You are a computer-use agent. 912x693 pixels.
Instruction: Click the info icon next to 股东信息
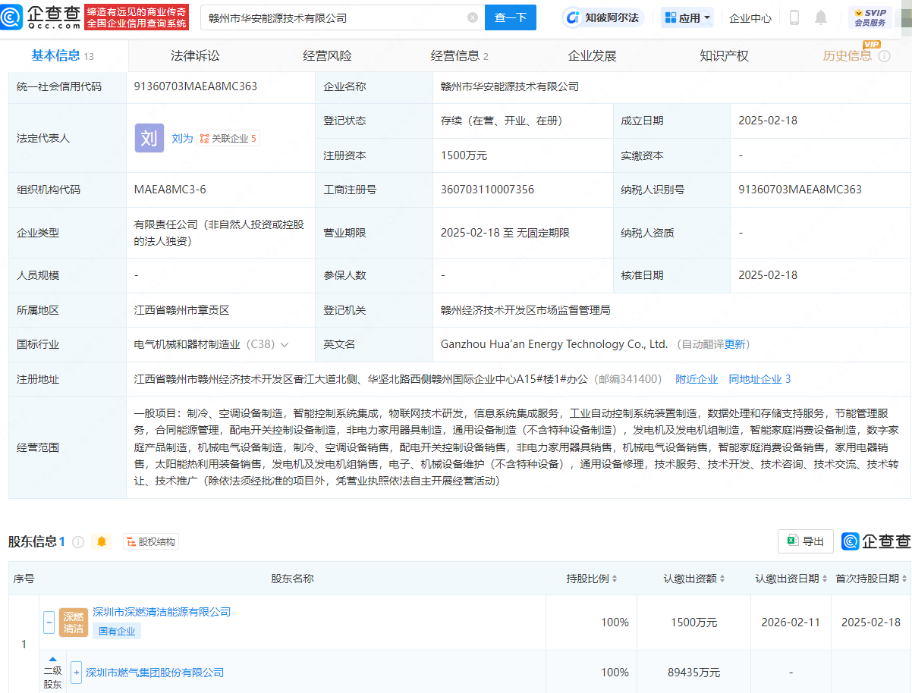click(x=78, y=542)
